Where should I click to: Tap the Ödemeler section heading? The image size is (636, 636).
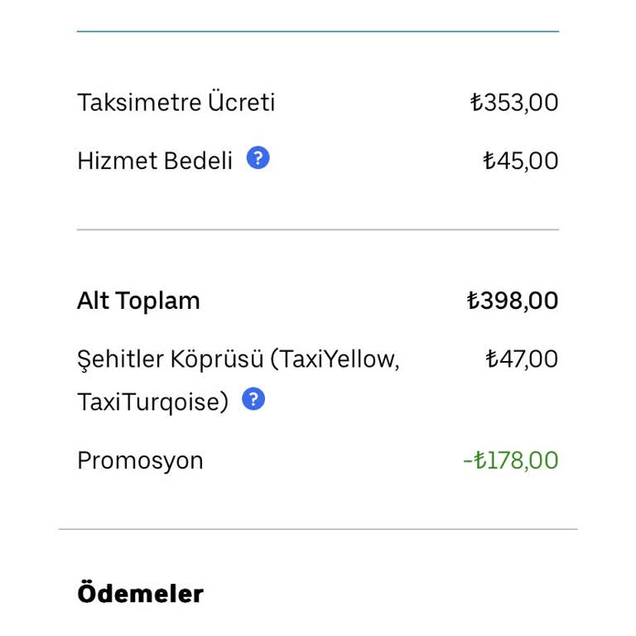coord(140,594)
